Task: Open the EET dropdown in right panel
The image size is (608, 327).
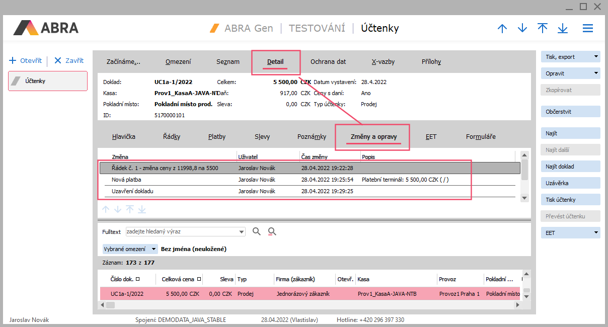Action: pos(596,233)
